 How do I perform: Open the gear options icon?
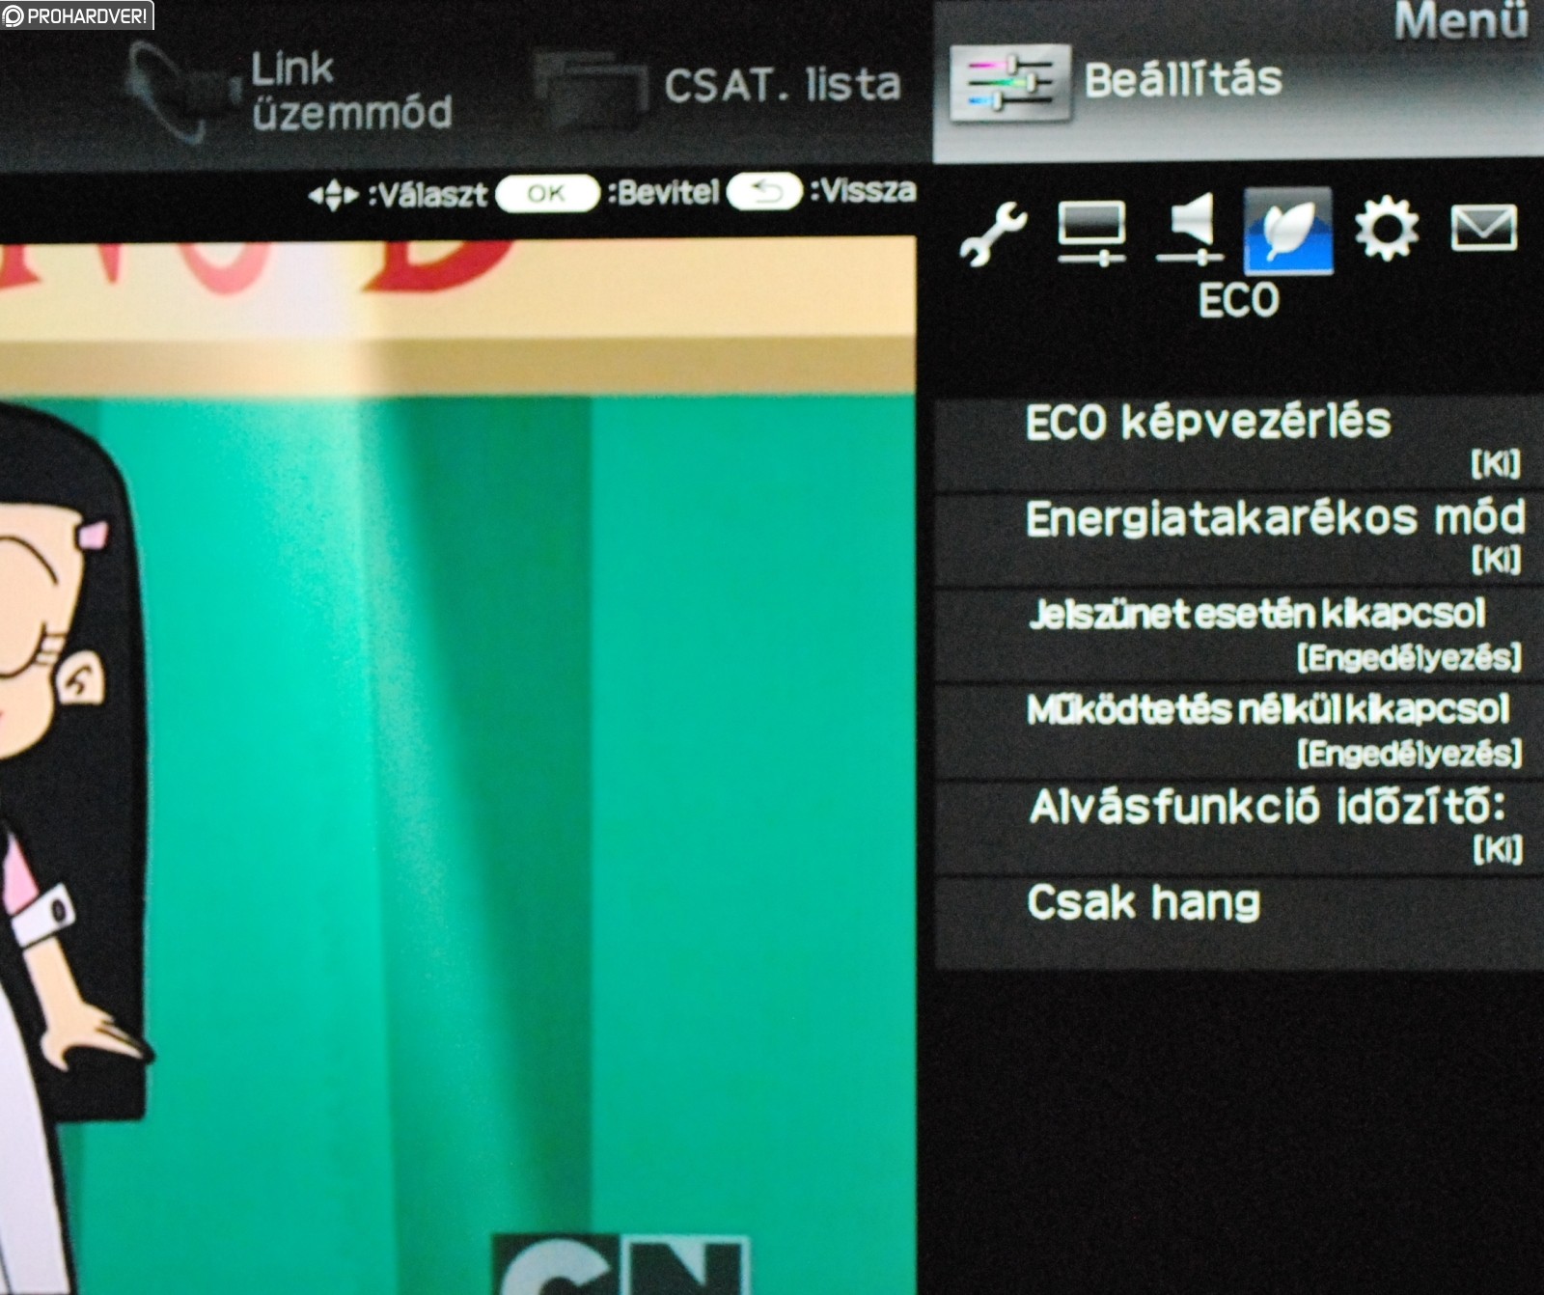click(x=1387, y=229)
